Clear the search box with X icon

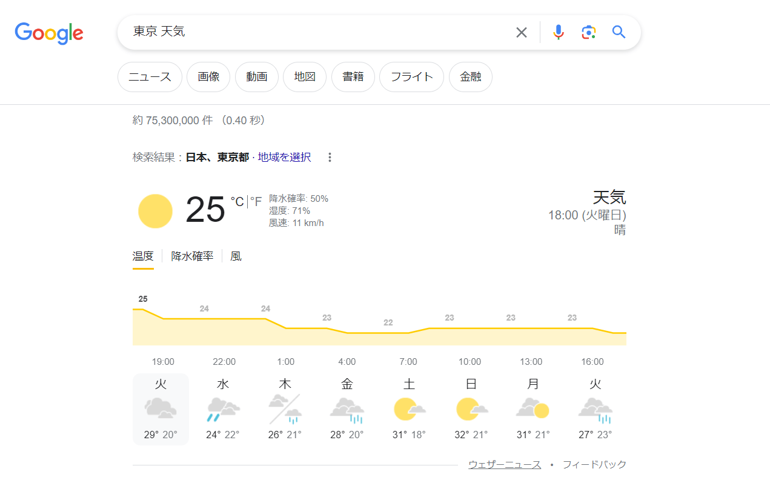click(x=521, y=32)
